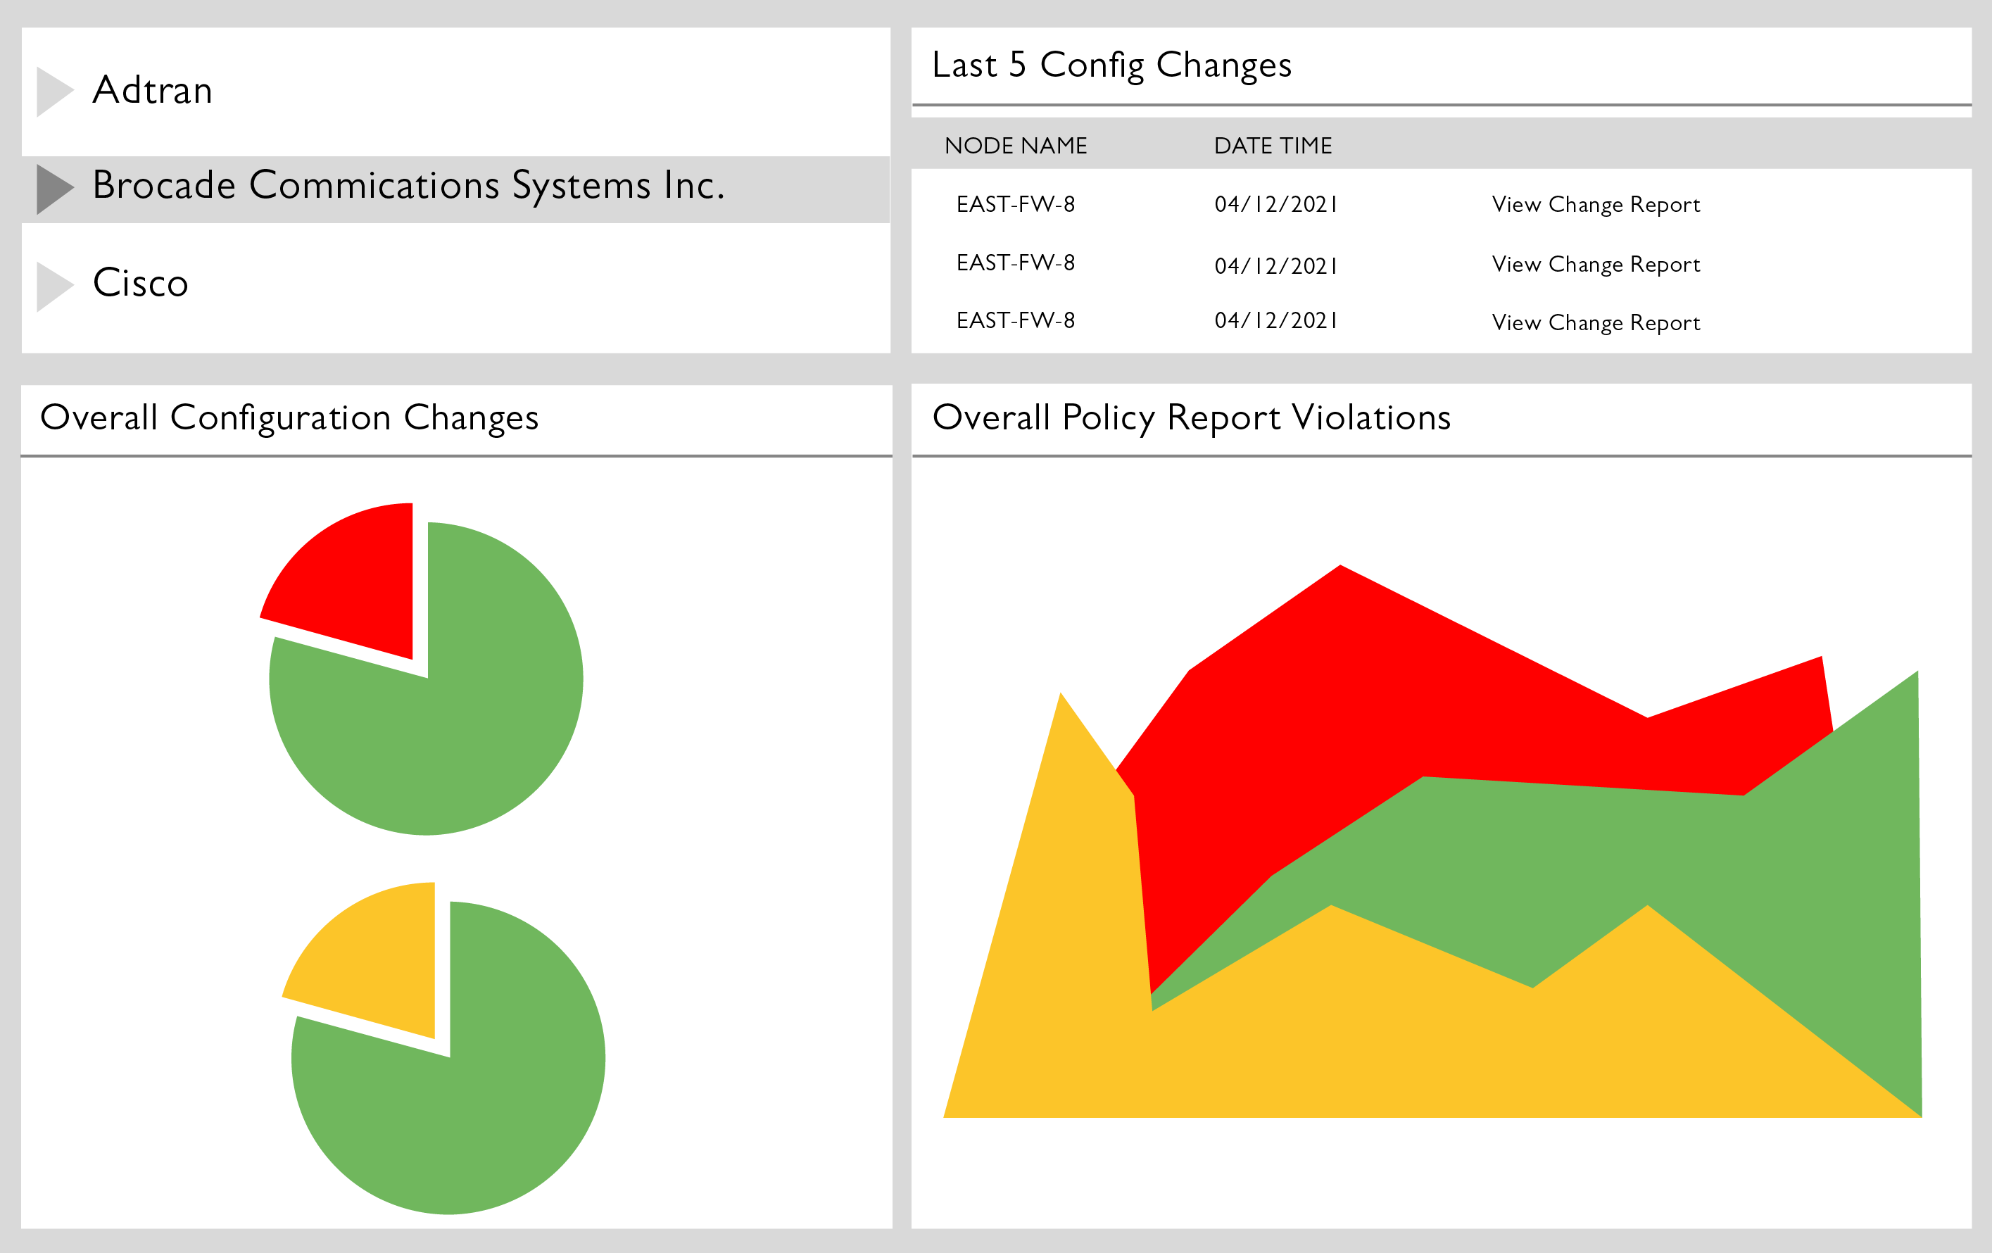Click EAST-FW-8 in the first table row
Screen dimensions: 1992x1253
[1016, 204]
